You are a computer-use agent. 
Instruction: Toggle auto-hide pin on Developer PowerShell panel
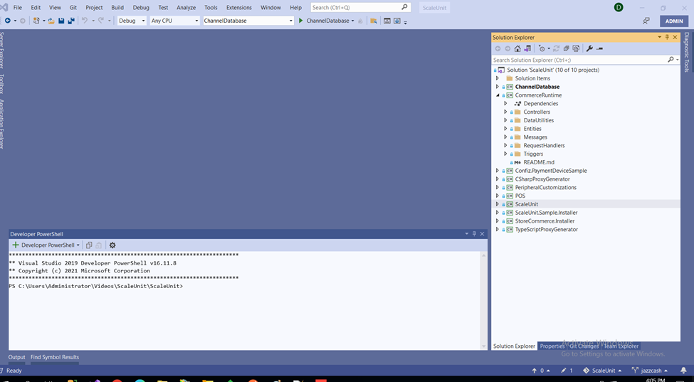coord(474,234)
